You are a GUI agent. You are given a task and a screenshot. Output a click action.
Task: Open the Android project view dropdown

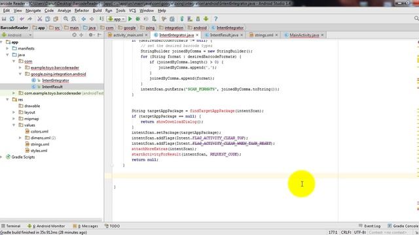point(16,35)
